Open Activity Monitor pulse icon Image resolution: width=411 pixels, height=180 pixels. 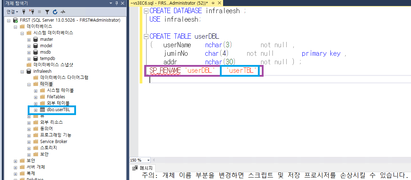tap(63, 12)
